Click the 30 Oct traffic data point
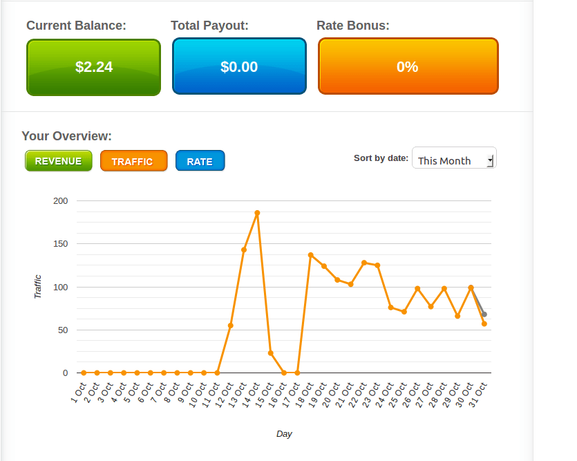The image size is (577, 461). (x=471, y=288)
